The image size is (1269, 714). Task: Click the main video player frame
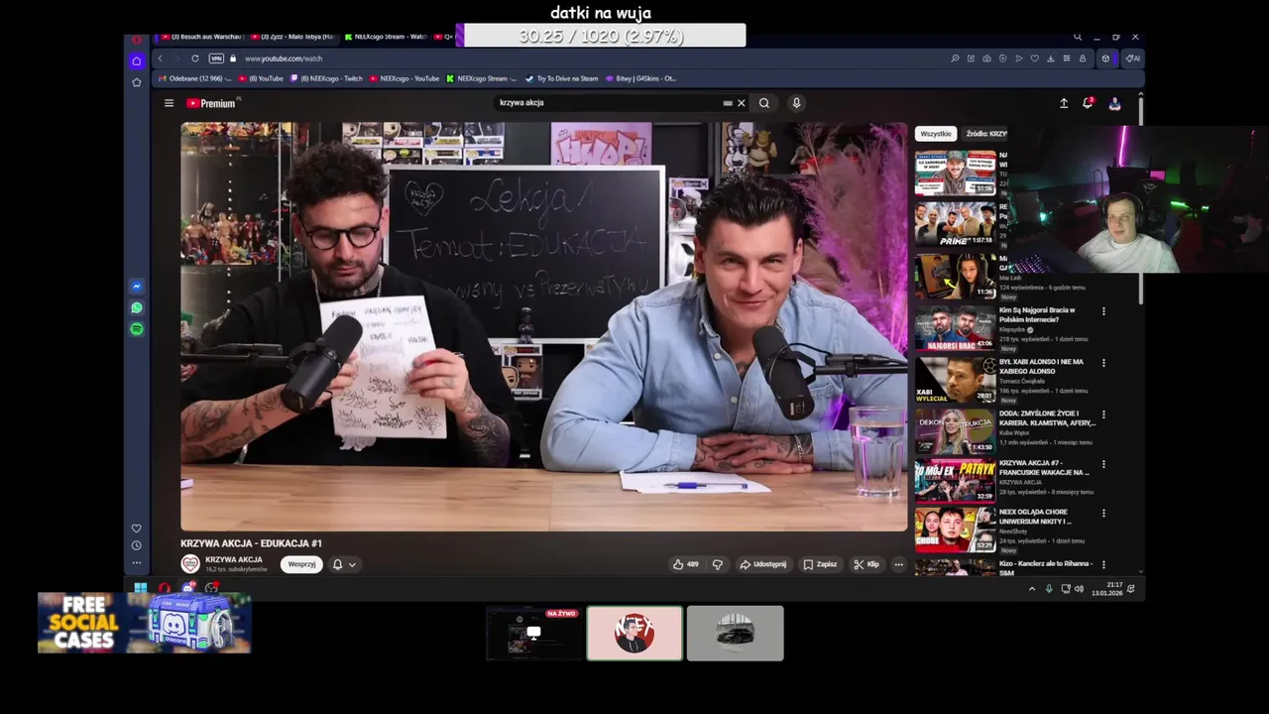coord(543,327)
